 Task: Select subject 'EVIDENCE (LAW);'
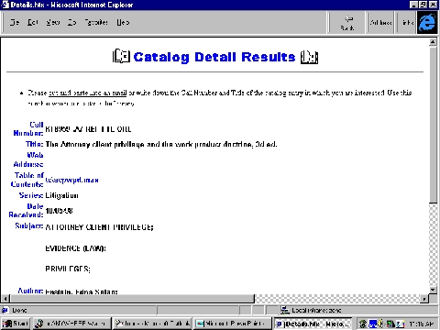pos(75,248)
